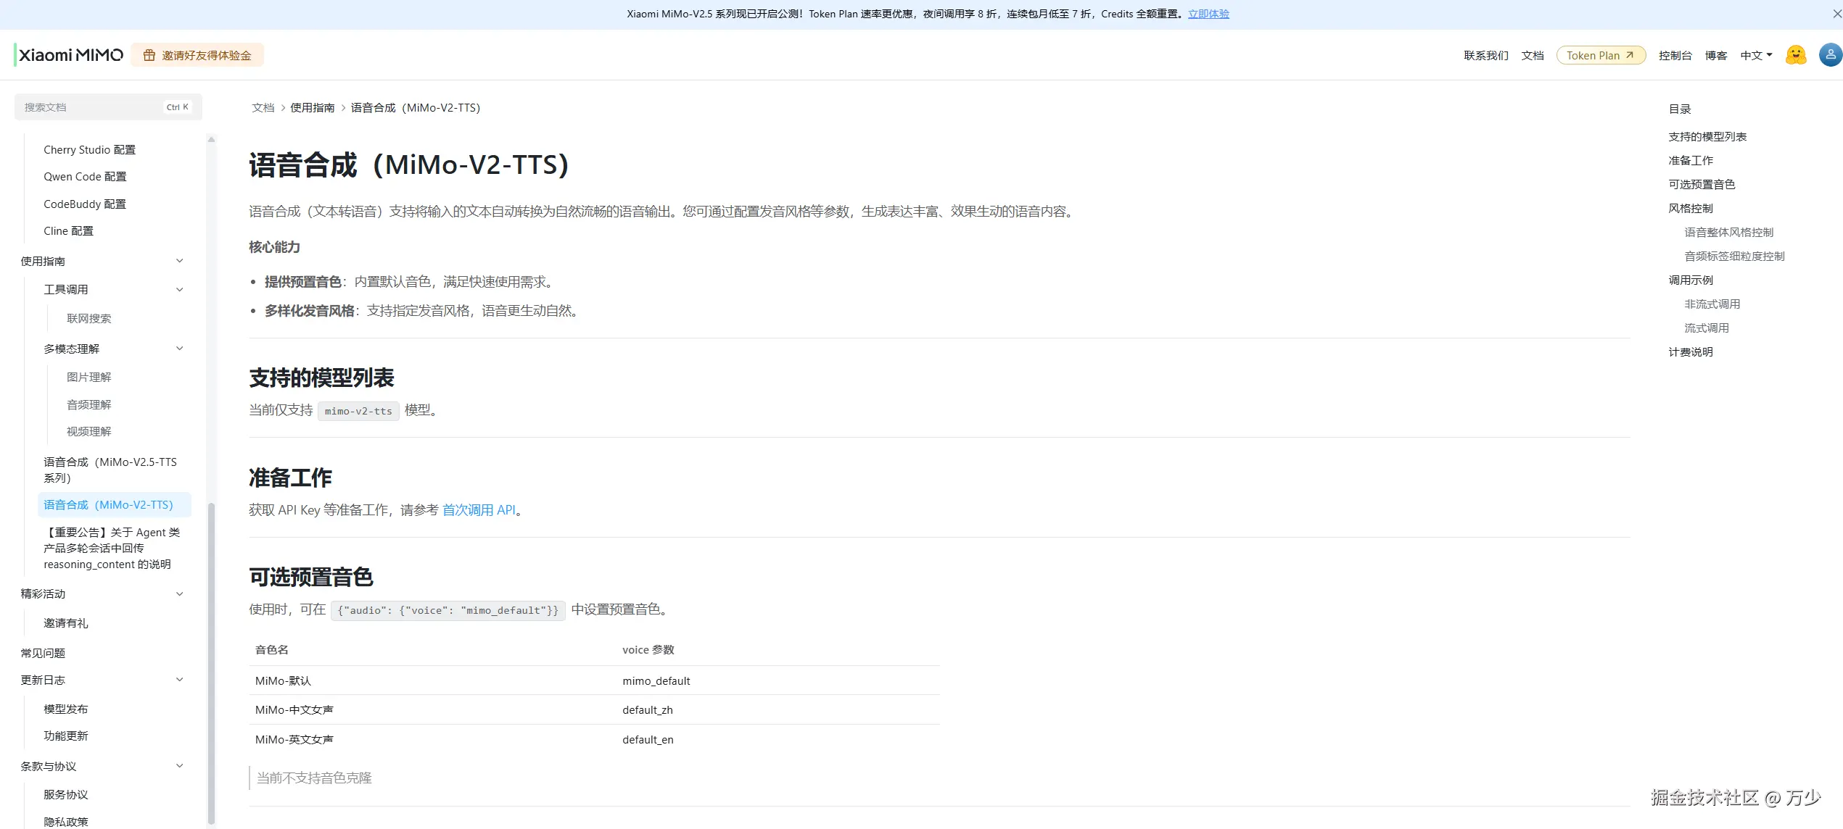Click the 首次调用 API link
The image size is (1843, 829).
pyautogui.click(x=479, y=510)
